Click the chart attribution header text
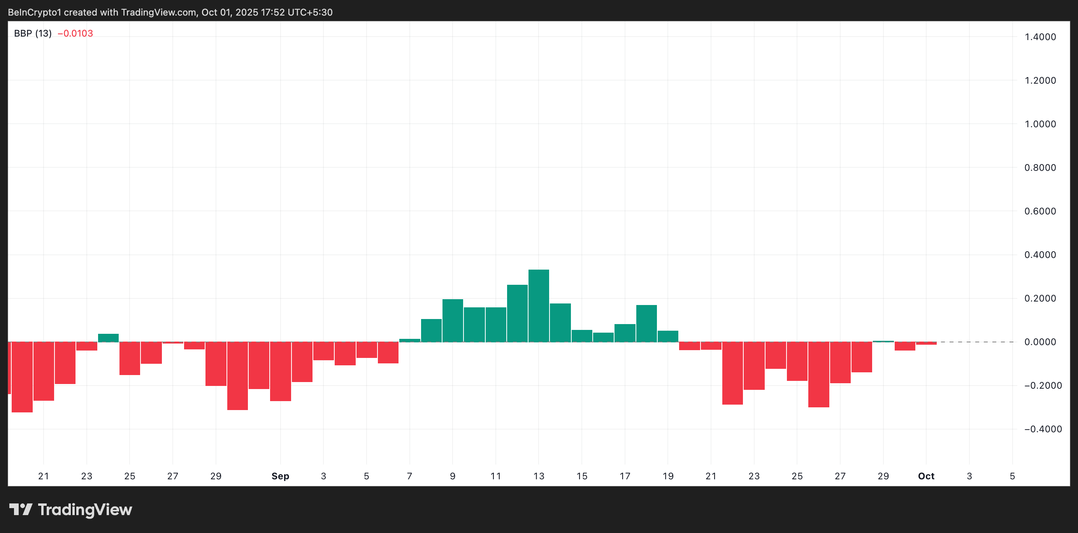The height and width of the screenshot is (533, 1078). coord(170,12)
